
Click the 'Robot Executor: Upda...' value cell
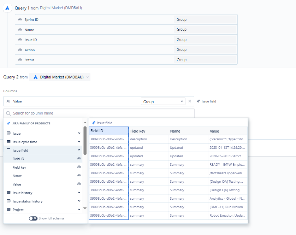tap(227, 216)
